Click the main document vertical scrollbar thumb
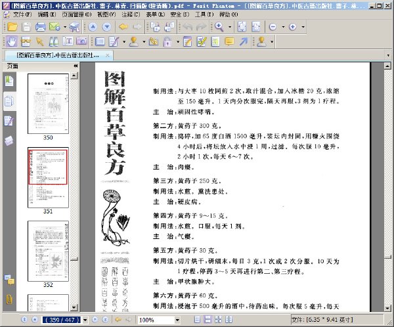The height and width of the screenshot is (327, 394). [x=387, y=257]
